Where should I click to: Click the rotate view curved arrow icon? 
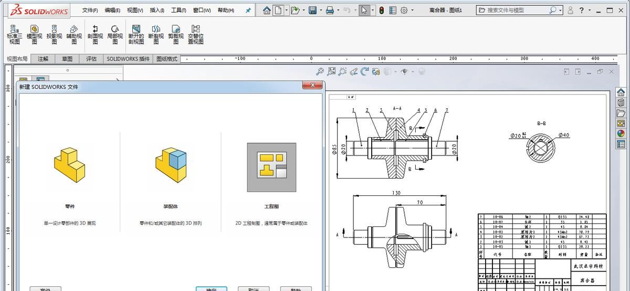365,71
